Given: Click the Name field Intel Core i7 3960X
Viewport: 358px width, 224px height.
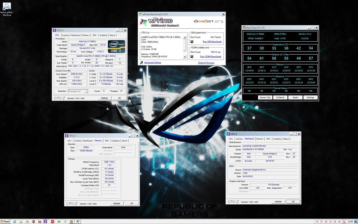Looking at the screenshot, I should coord(87,42).
